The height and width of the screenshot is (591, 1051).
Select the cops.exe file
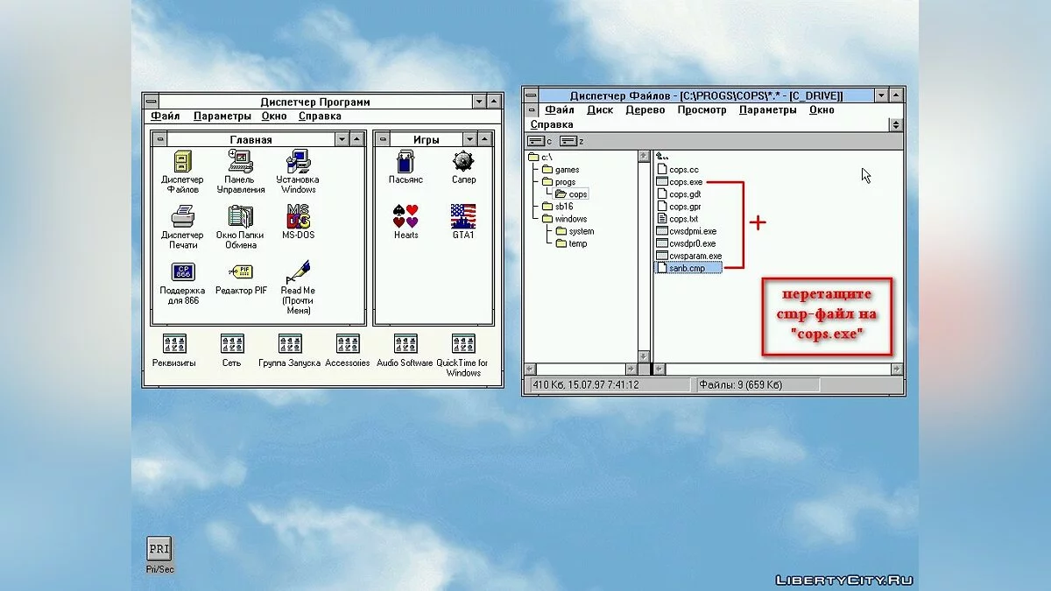tap(685, 182)
